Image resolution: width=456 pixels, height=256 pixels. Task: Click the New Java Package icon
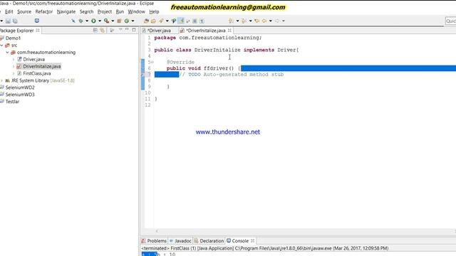tap(119, 21)
